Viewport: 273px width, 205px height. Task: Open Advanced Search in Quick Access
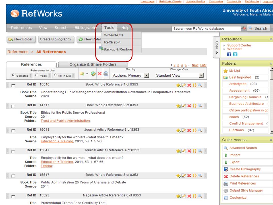[x=243, y=148]
